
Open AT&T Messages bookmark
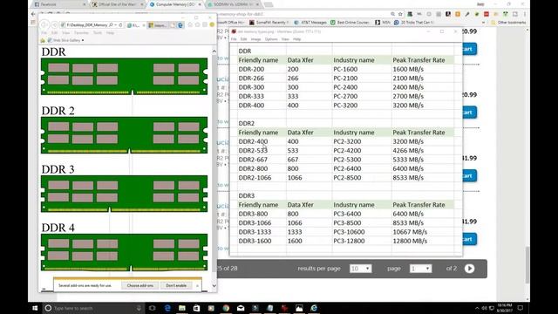[x=310, y=23]
